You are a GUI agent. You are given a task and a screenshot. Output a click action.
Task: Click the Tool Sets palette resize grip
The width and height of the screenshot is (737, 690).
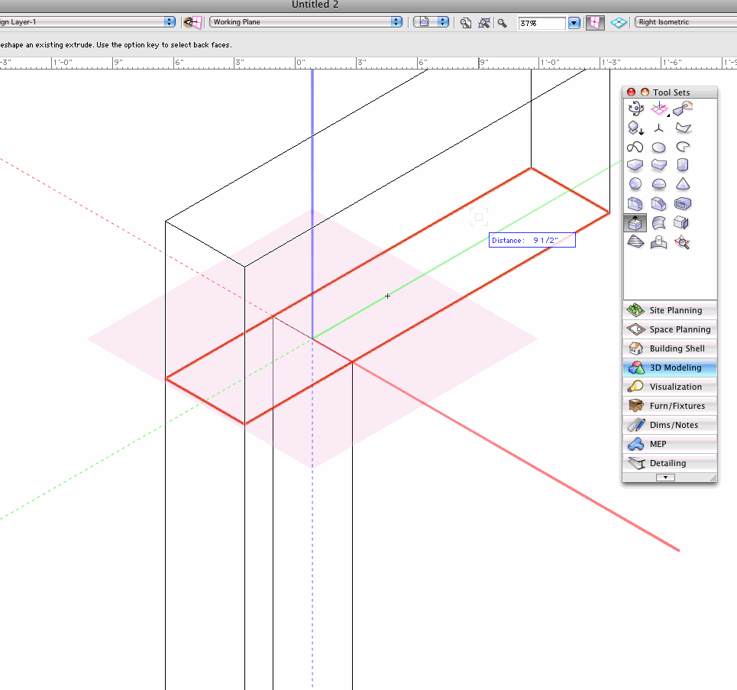coord(713,478)
